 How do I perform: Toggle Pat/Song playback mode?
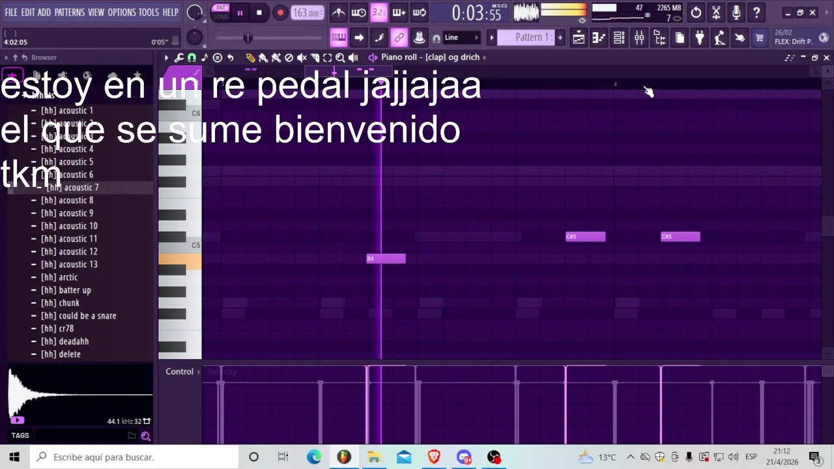[221, 12]
